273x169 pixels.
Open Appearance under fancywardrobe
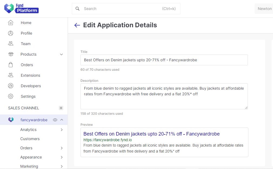pyautogui.click(x=31, y=157)
